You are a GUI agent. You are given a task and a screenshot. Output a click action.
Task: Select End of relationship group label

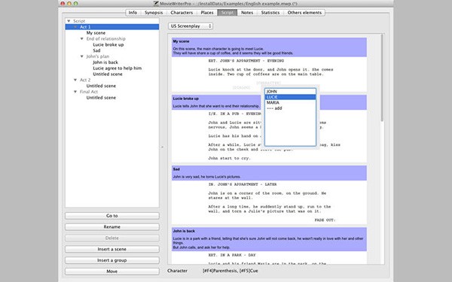pos(105,38)
